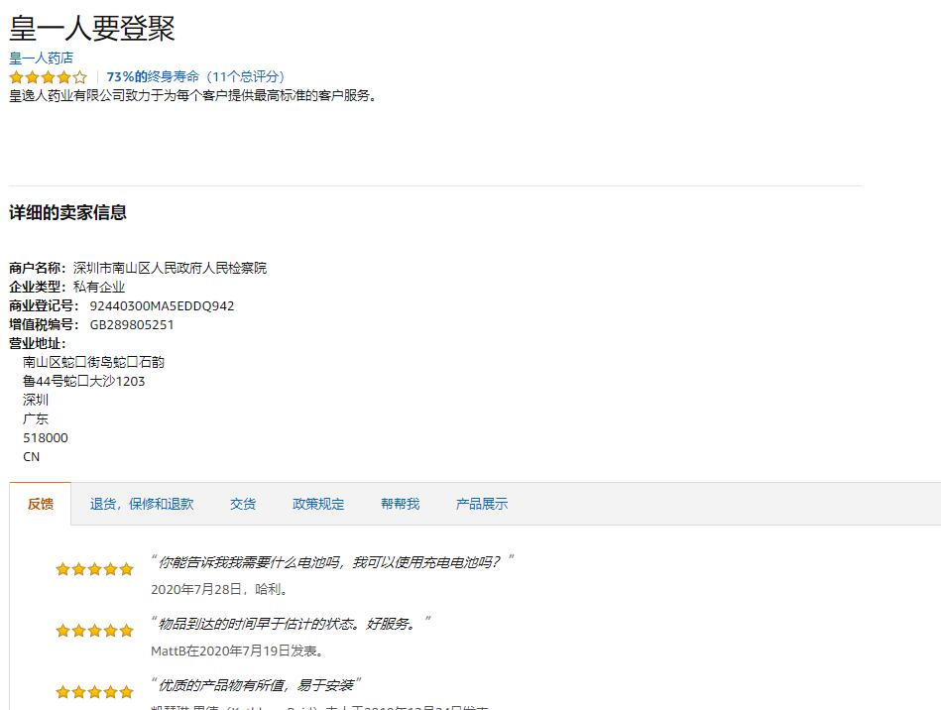Image resolution: width=941 pixels, height=710 pixels.
Task: Select the review date 2020年7月28日, 哈利
Action: click(x=220, y=589)
